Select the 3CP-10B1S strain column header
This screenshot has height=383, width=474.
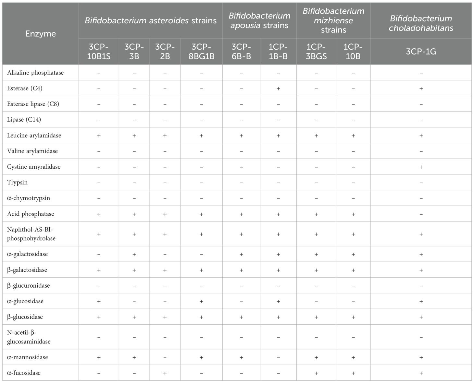click(99, 52)
